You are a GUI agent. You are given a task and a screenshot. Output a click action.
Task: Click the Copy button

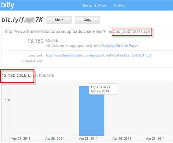[87, 20]
